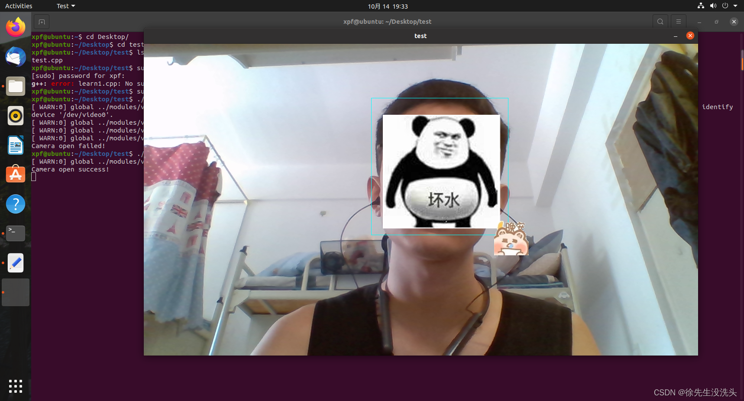
Task: Open new terminal tab button
Action: 42,22
